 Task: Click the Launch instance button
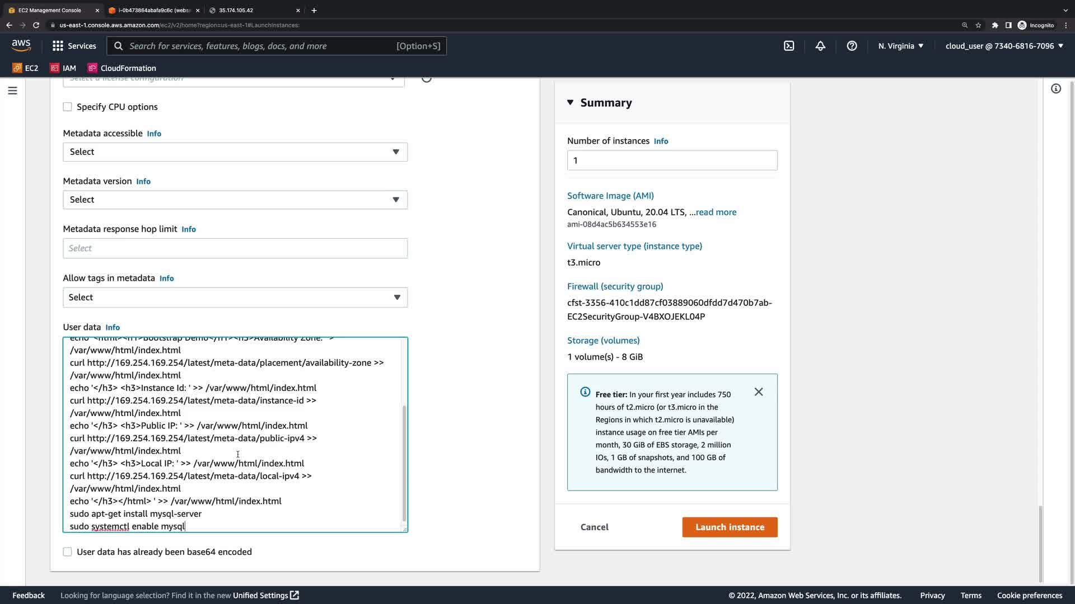point(730,527)
